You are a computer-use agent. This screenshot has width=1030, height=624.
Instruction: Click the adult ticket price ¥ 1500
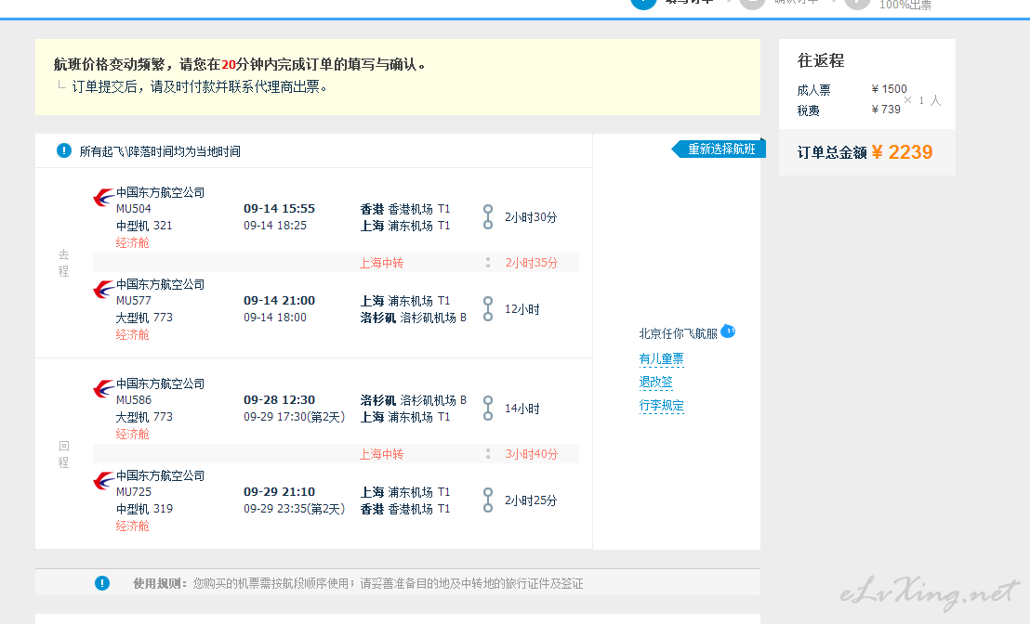click(889, 88)
